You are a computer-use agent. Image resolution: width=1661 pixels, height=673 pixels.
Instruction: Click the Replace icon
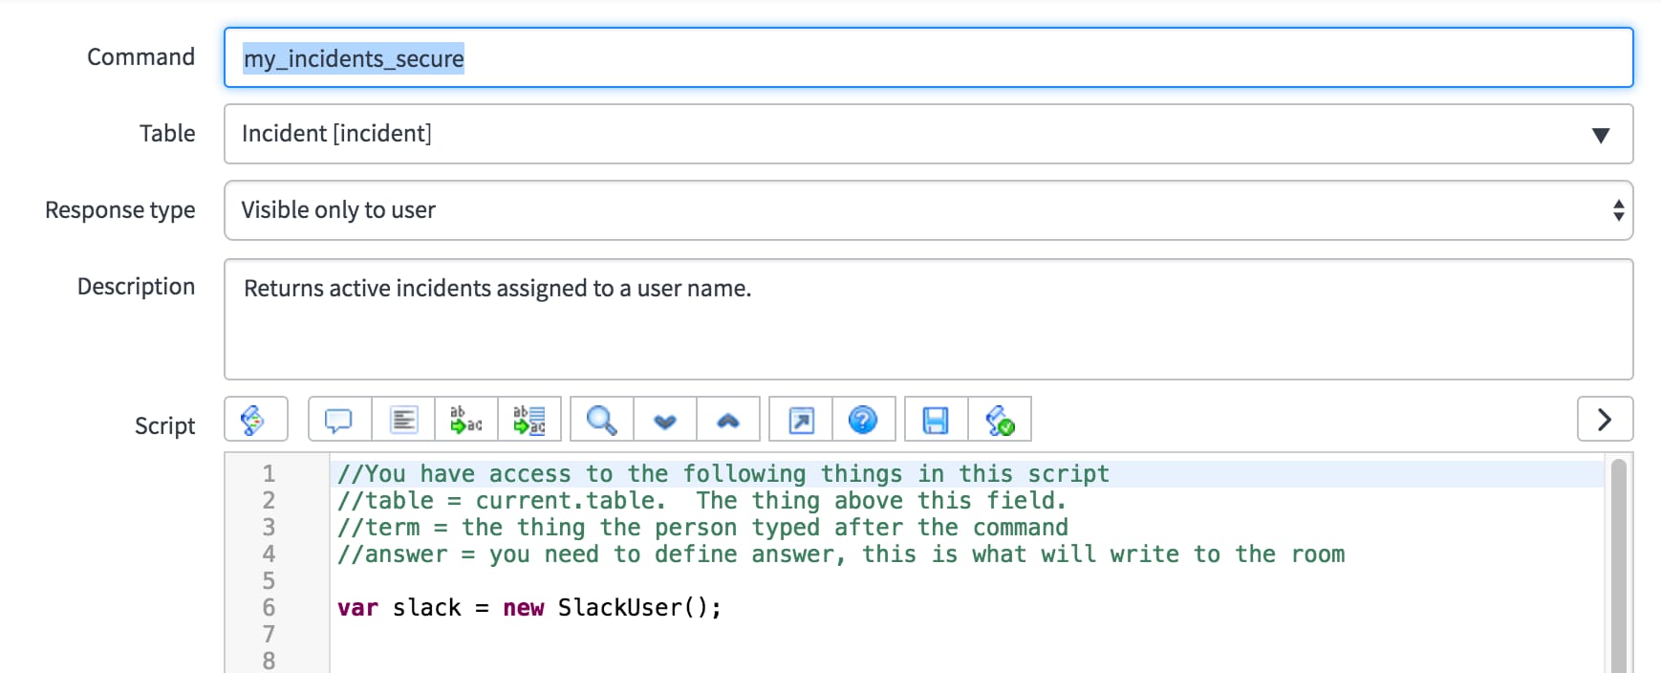466,420
